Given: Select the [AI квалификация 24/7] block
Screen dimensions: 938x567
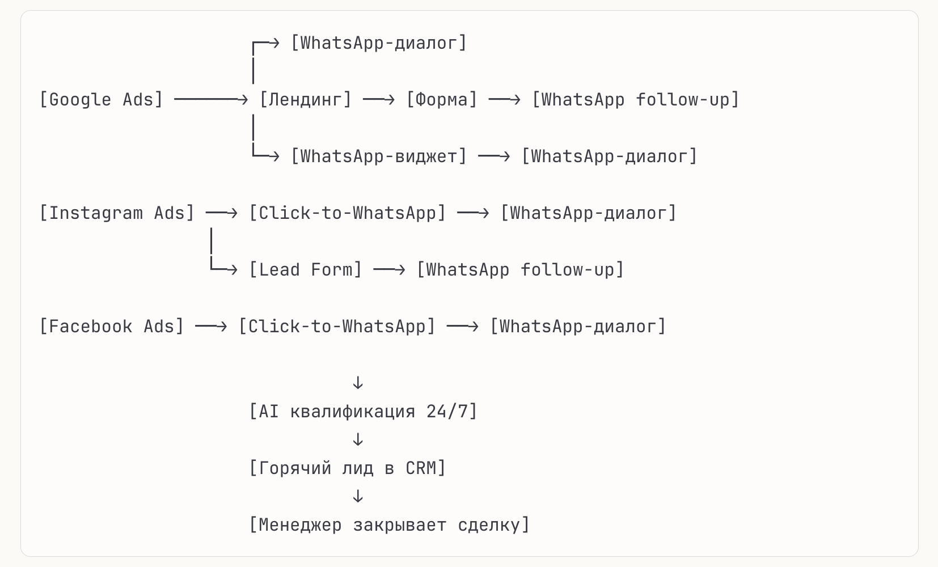Looking at the screenshot, I should tap(363, 412).
